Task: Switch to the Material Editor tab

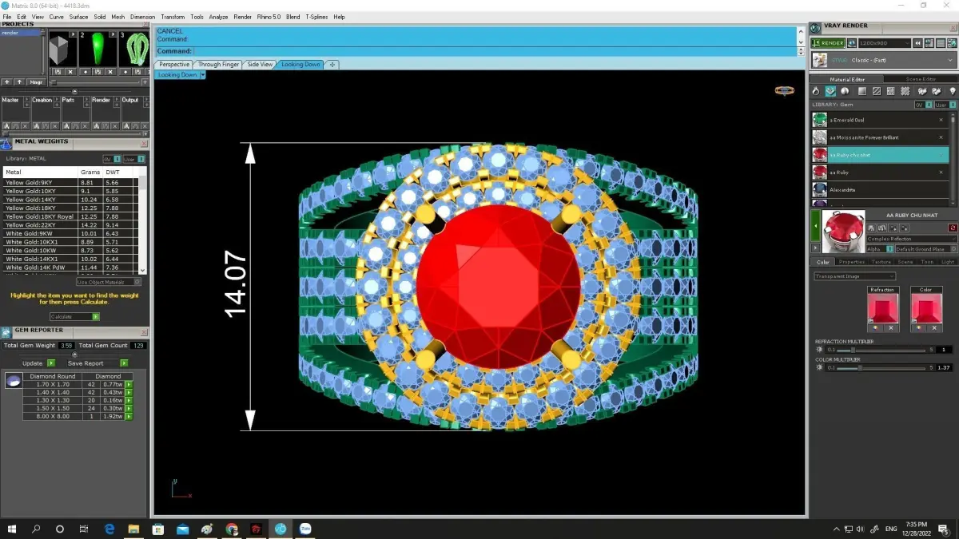Action: 847,79
